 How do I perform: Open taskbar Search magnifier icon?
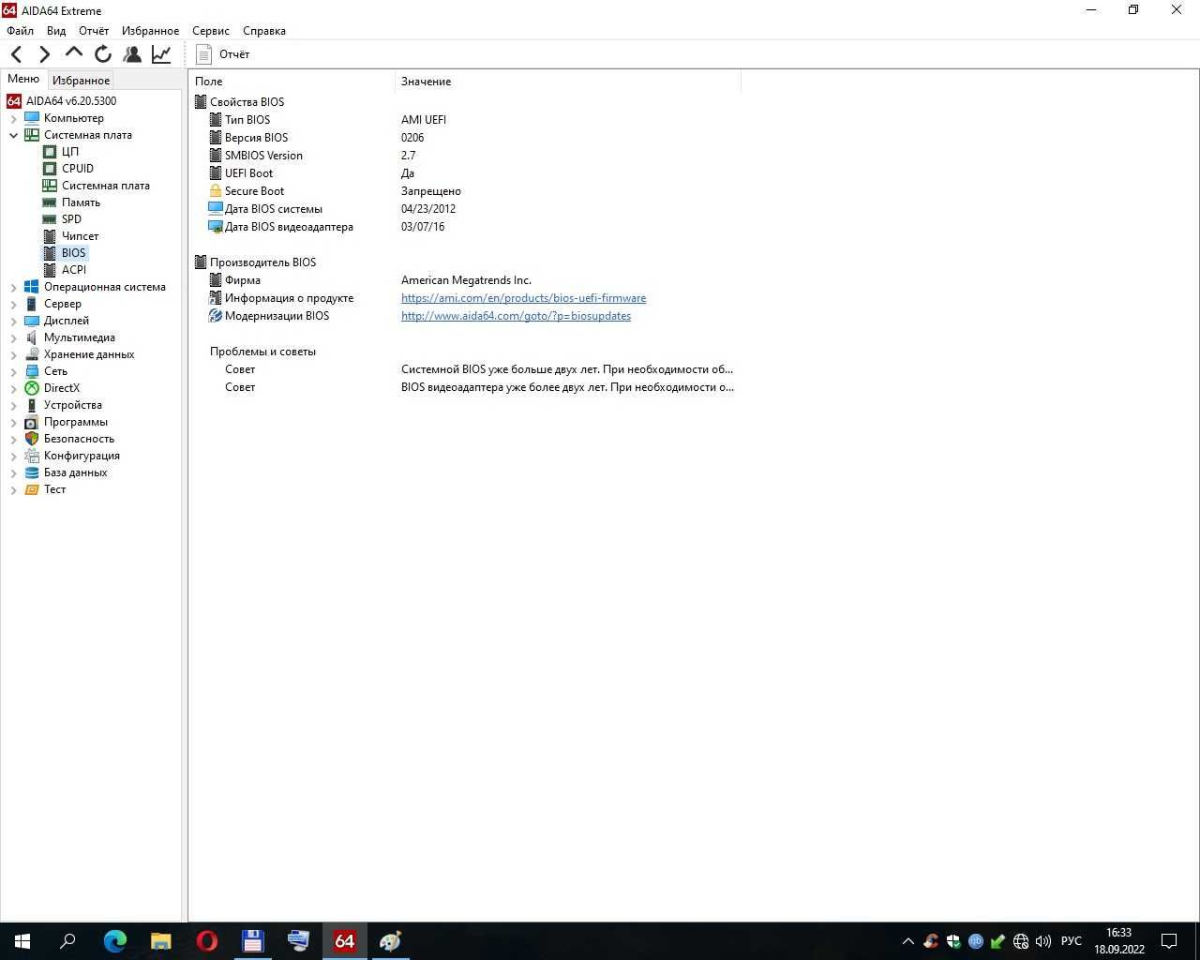pos(67,941)
